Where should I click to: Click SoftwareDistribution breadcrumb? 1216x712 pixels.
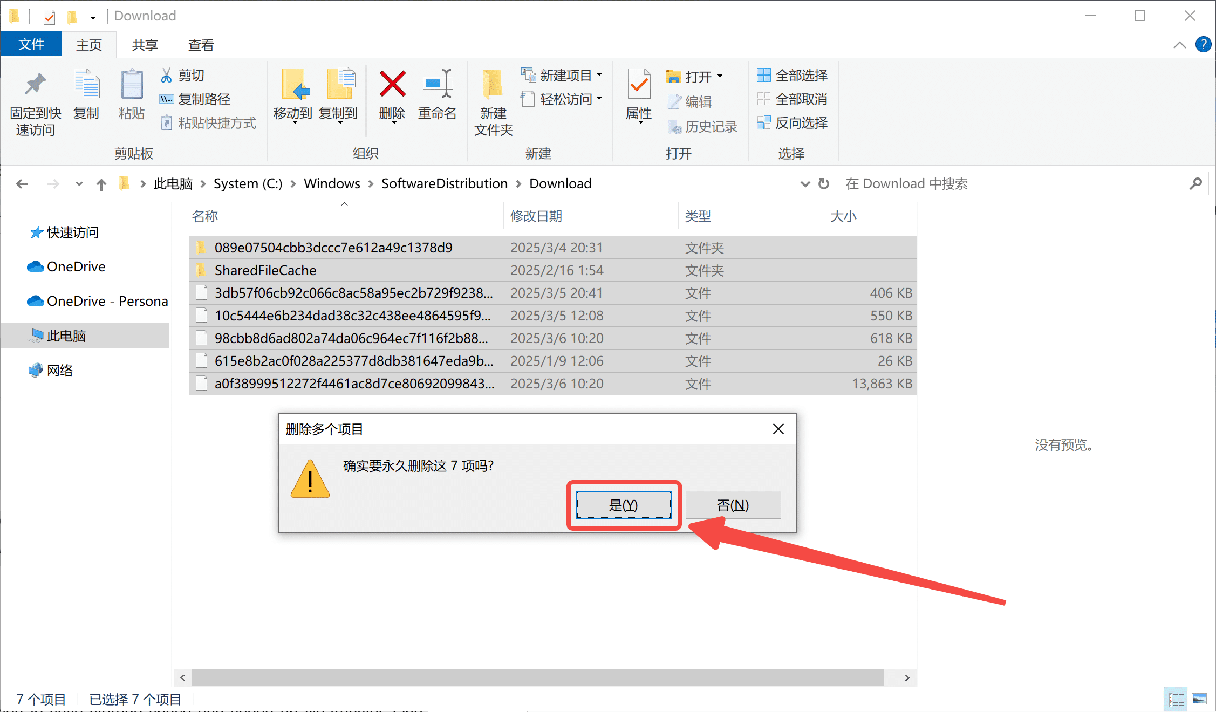445,184
